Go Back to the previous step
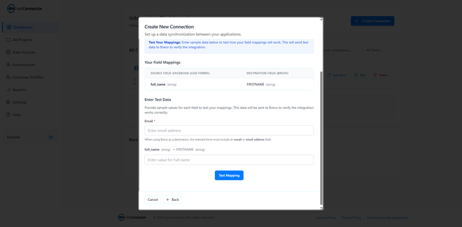The image size is (462, 227). click(172, 199)
